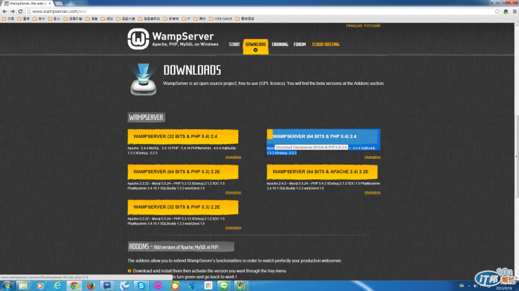Image resolution: width=519 pixels, height=291 pixels.
Task: Click the WAMPSERVER section heading
Action: [146, 117]
